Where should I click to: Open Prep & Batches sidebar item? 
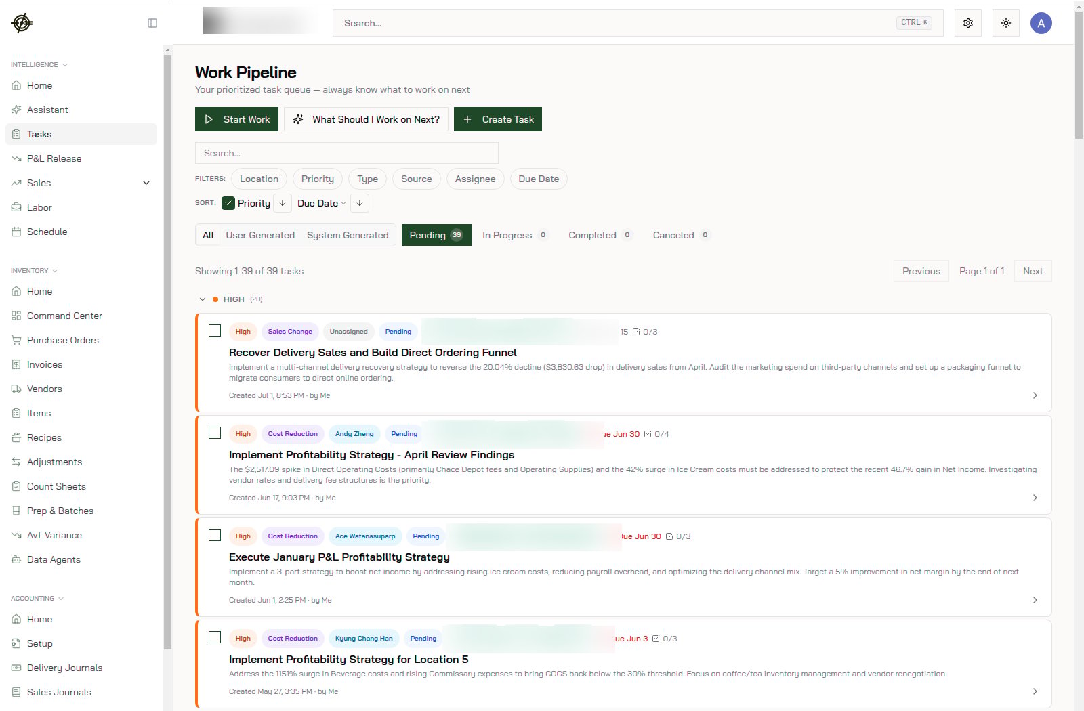click(x=81, y=511)
